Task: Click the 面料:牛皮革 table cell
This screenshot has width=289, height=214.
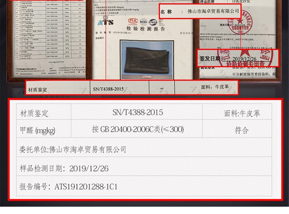Action: point(237,112)
